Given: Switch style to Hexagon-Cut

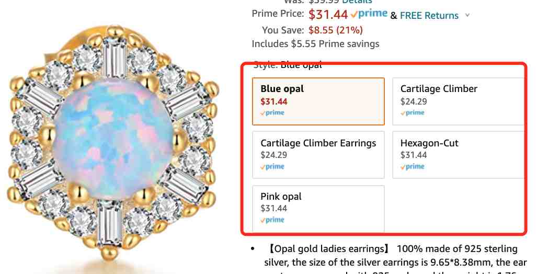Looking at the screenshot, I should coord(459,155).
